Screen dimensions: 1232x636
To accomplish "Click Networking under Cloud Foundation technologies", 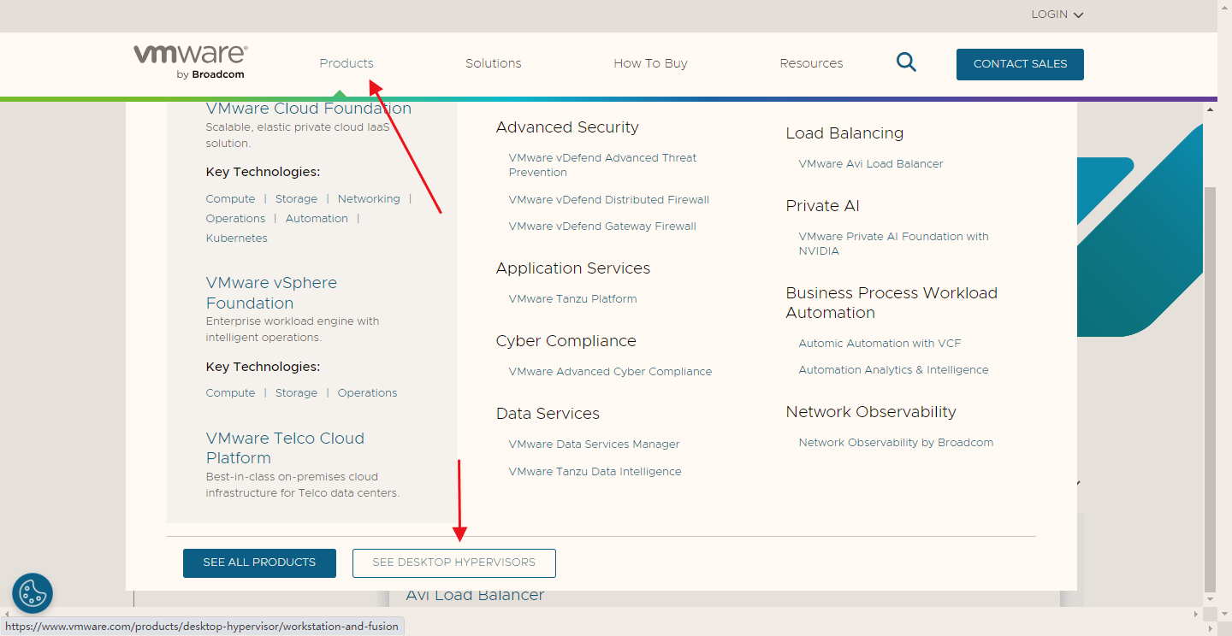I will coord(369,198).
